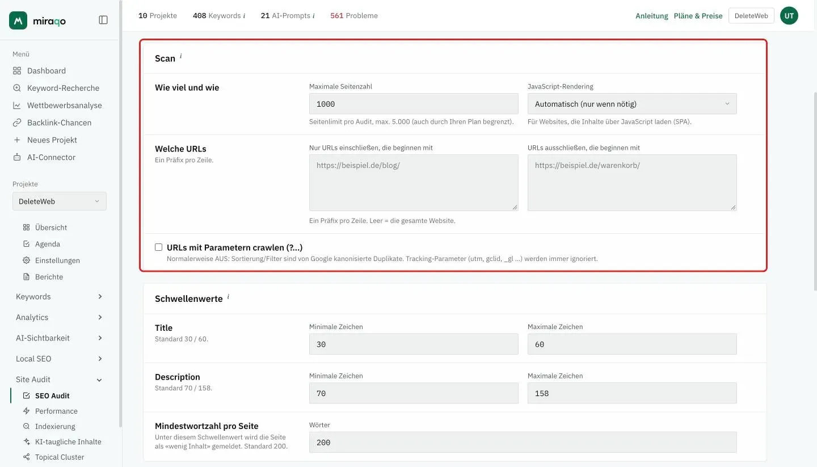This screenshot has width=817, height=467.
Task: Click the 561 Probleme counter
Action: point(354,16)
